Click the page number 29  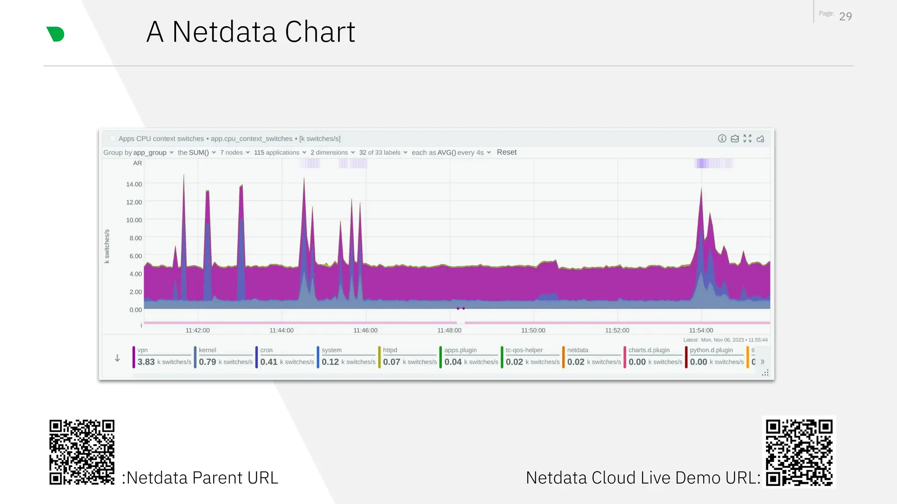click(x=845, y=17)
